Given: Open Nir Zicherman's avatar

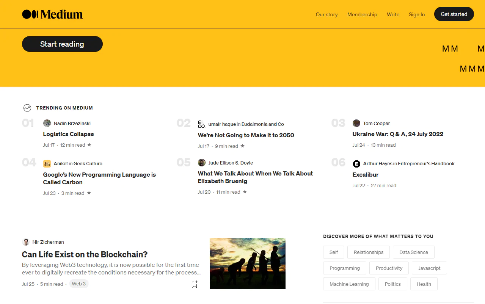Looking at the screenshot, I should point(26,242).
